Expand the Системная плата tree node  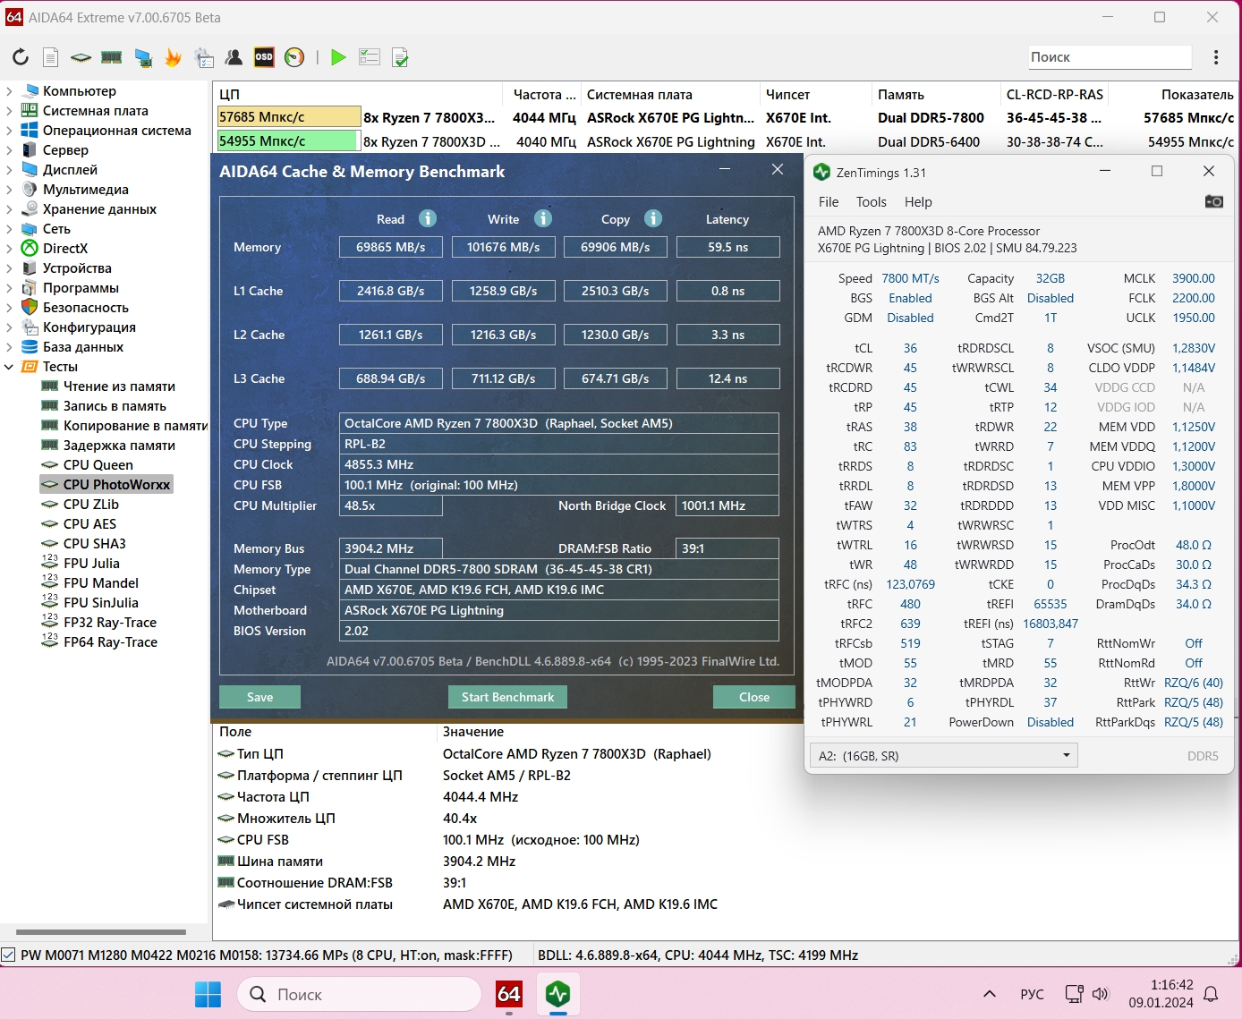[x=9, y=111]
